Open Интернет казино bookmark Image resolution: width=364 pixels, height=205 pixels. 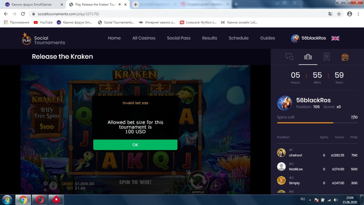[x=157, y=22]
